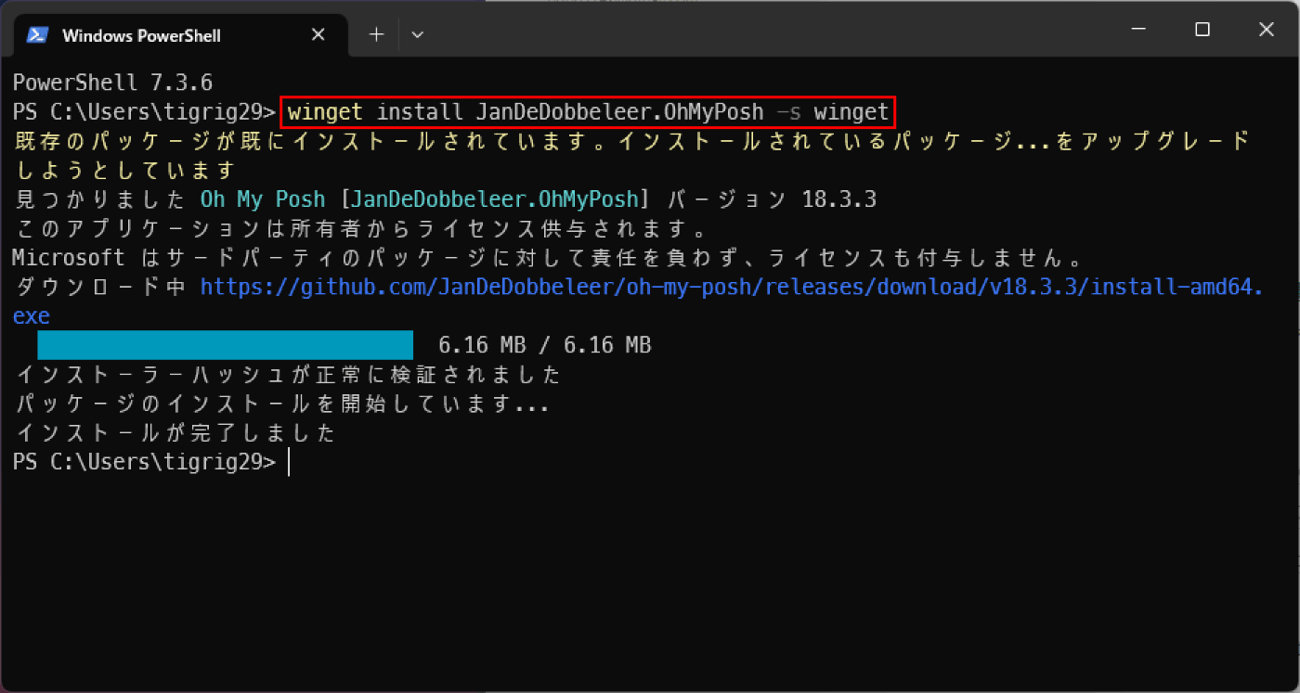Click the 'このアプリケーションは所有者から' license line
The image size is (1300, 693).
[362, 228]
